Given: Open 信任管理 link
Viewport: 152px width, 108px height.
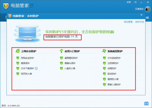Looking at the screenshot, I should click(128, 22).
